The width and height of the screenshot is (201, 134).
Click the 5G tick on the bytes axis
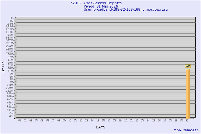tap(11, 18)
